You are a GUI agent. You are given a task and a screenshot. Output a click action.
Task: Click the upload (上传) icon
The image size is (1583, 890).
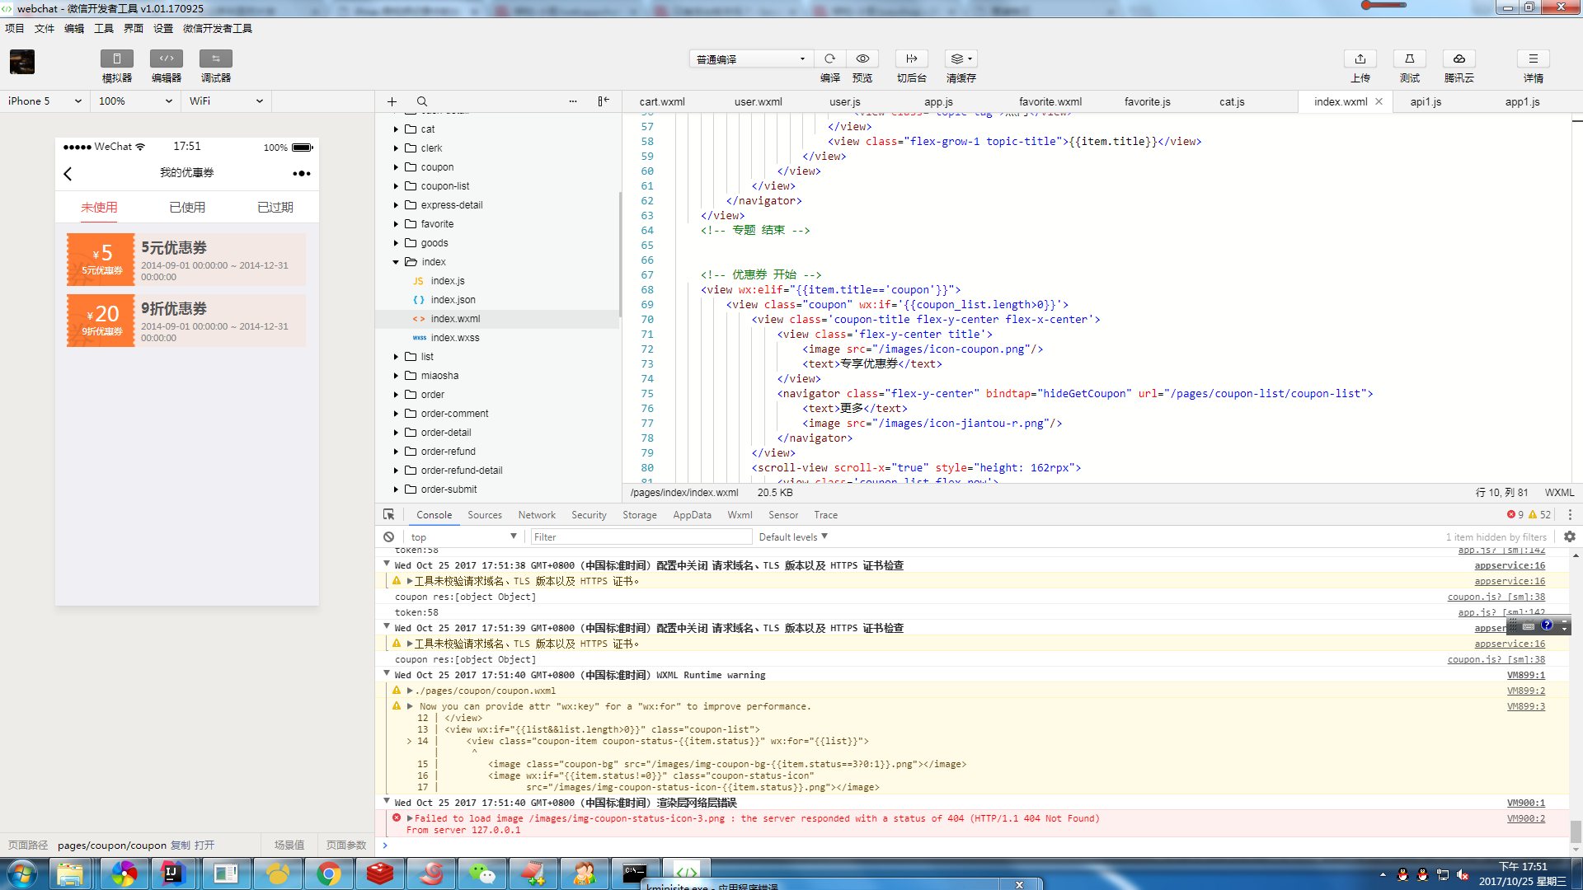pyautogui.click(x=1360, y=59)
